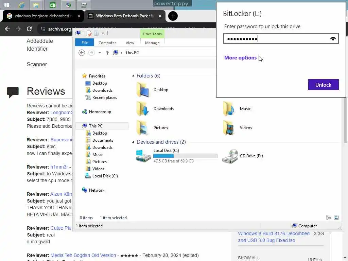This screenshot has height=261, width=348.
Task: Select the CD Drive (D:) icon
Action: [x=230, y=156]
